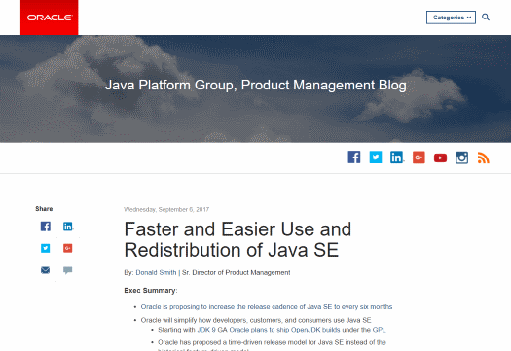Click the post title Faster and Easier Use

click(x=237, y=239)
